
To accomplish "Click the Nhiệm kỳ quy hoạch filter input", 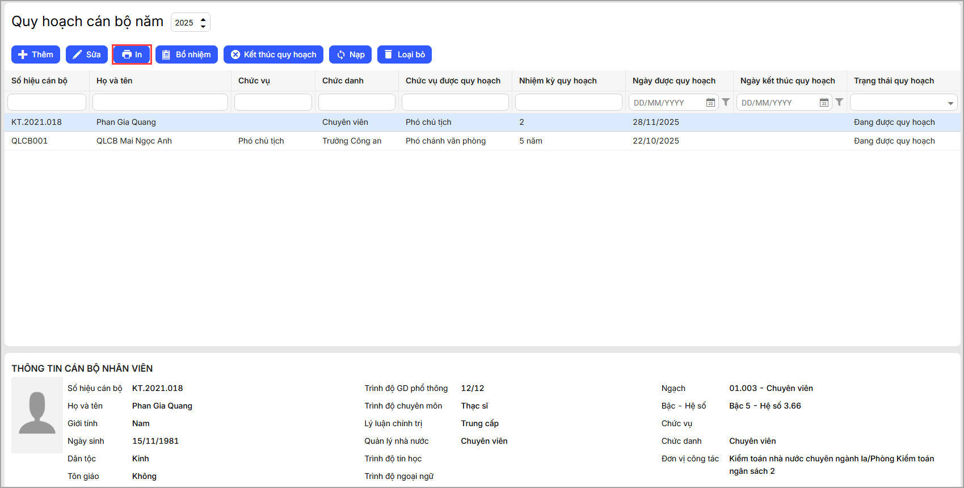I will click(569, 102).
